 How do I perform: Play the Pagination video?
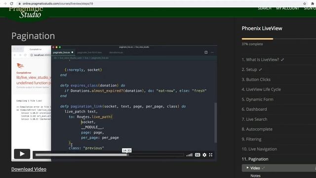(x=22, y=154)
